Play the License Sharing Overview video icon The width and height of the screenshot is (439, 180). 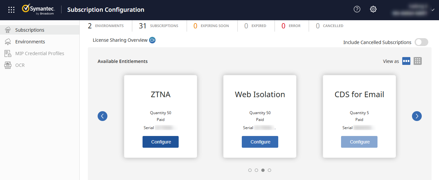pyautogui.click(x=152, y=40)
